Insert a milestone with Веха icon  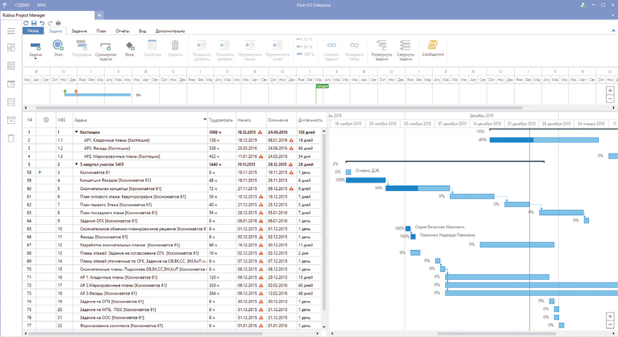point(130,45)
